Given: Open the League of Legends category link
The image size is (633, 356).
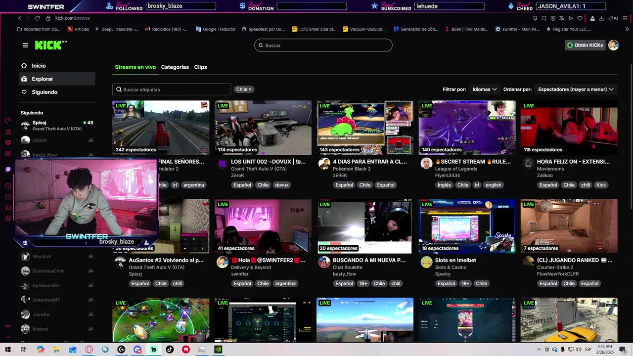Looking at the screenshot, I should [x=456, y=169].
